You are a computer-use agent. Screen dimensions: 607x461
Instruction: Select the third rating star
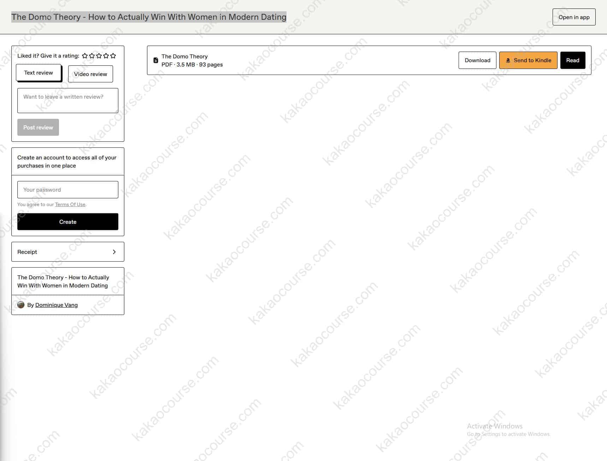pyautogui.click(x=99, y=56)
